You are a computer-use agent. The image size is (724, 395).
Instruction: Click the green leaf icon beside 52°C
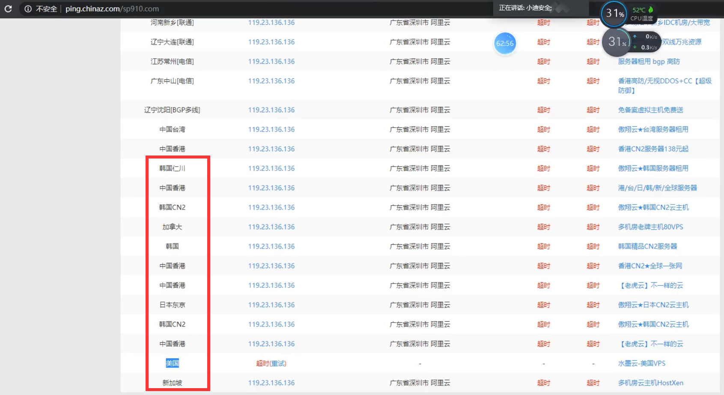(x=650, y=10)
